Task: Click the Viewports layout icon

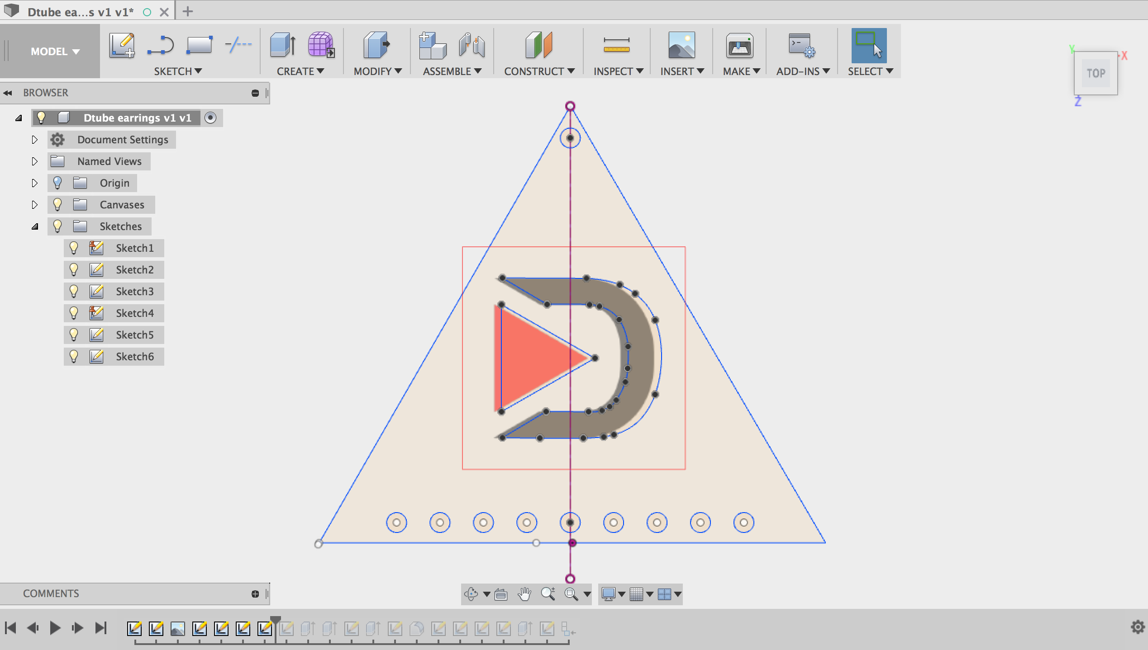Action: tap(664, 594)
